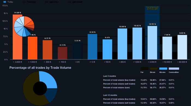The image size is (191, 106).
Task: Click the small pie chart overlay
Action: (x=24, y=26)
